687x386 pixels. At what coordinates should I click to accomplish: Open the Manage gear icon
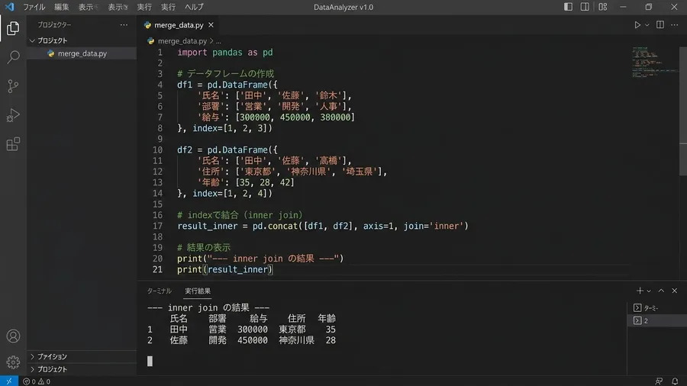coord(13,362)
